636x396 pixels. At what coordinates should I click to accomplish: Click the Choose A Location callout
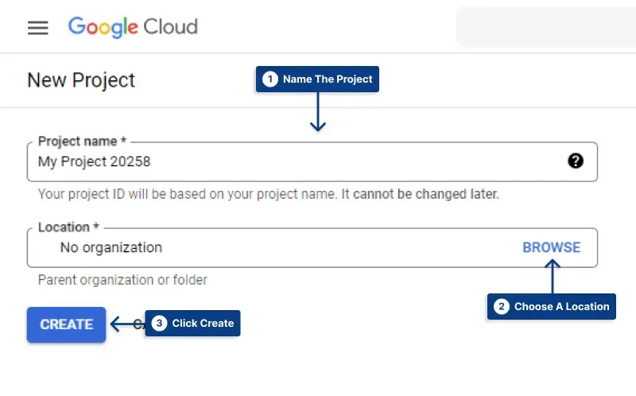pos(552,306)
